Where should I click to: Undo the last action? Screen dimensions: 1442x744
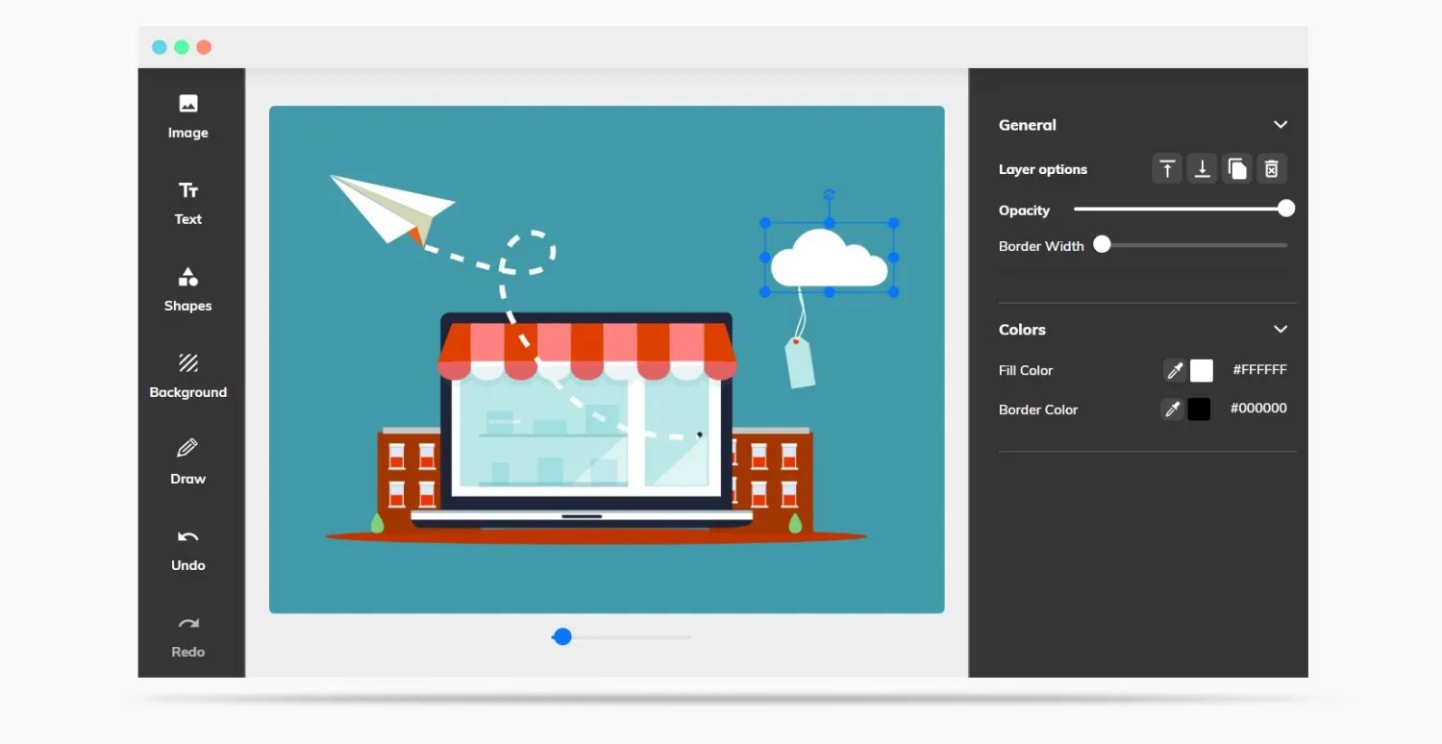pyautogui.click(x=187, y=548)
